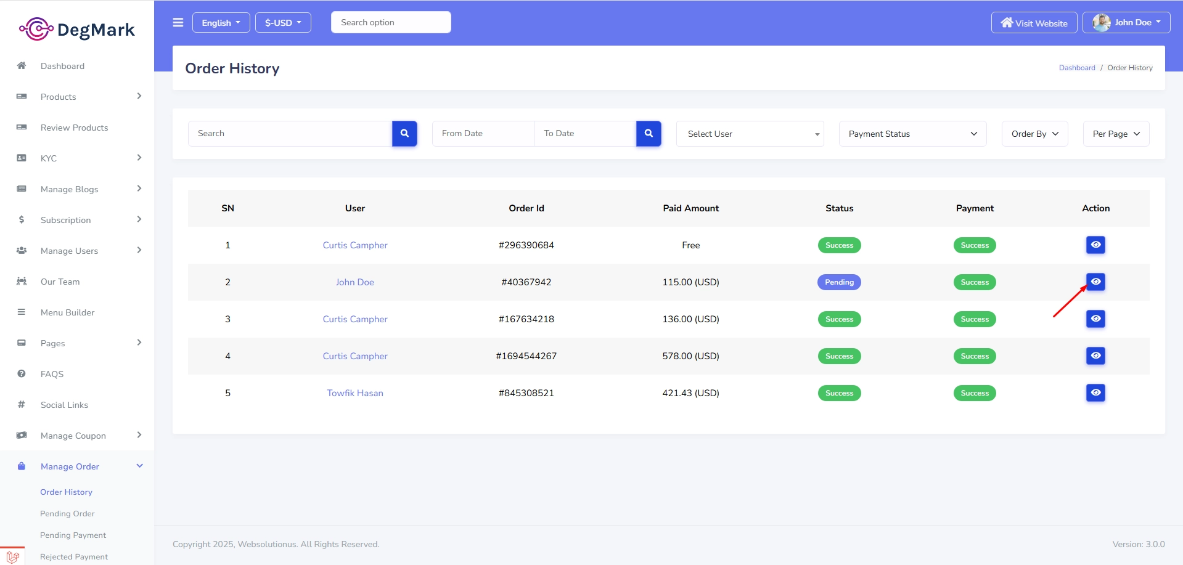Viewport: 1183px width, 565px height.
Task: Open John Doe's order with eye icon
Action: [1095, 282]
